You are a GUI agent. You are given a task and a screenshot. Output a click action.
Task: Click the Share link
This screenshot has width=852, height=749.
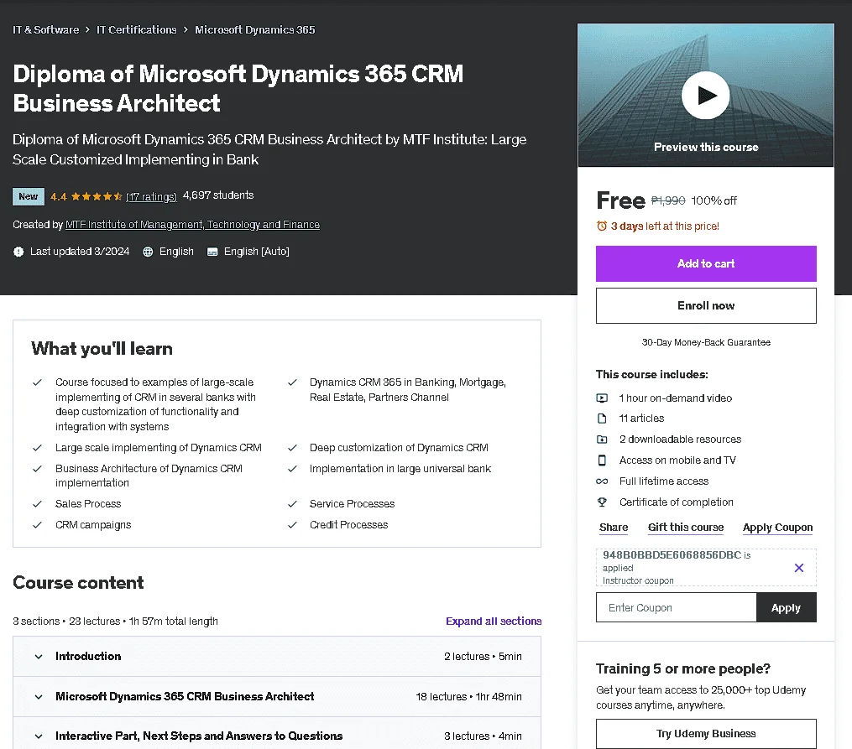614,528
